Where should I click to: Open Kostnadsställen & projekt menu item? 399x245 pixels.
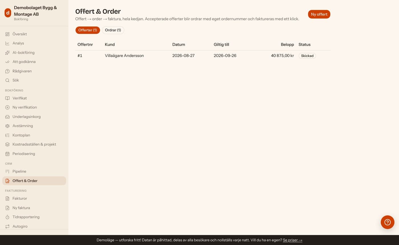click(x=34, y=144)
